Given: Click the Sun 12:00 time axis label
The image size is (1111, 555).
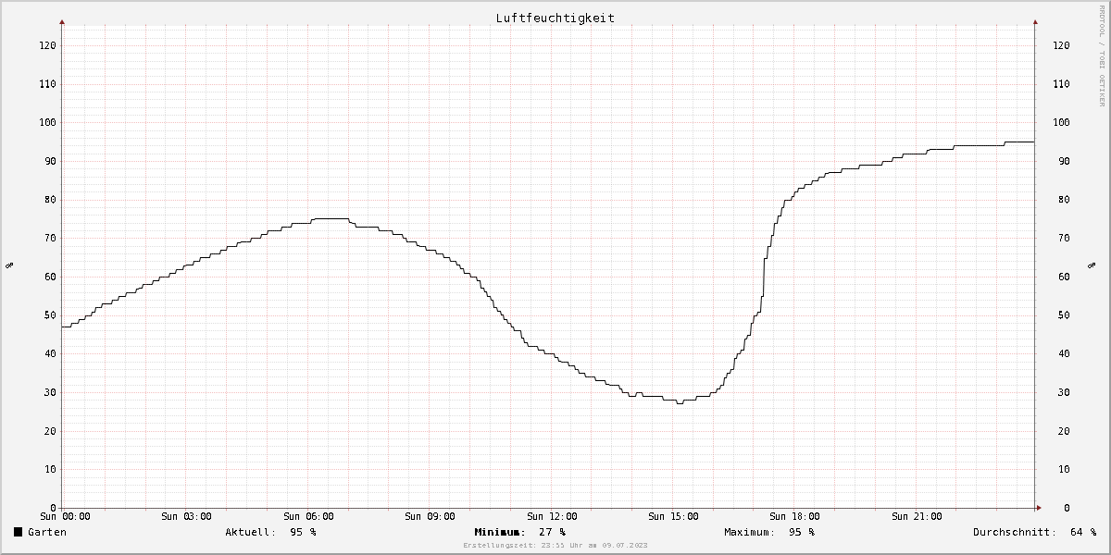Looking at the screenshot, I should point(552,516).
